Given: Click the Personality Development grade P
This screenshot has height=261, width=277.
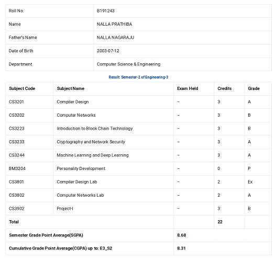Looking at the screenshot, I should pos(249,168).
